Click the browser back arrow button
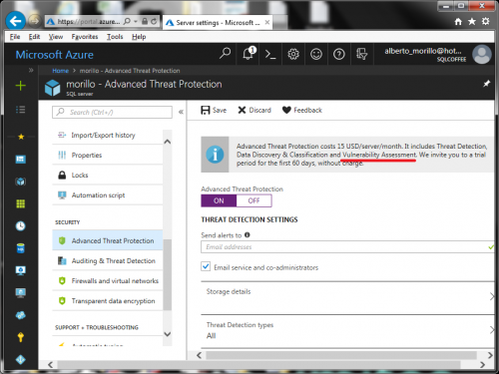The width and height of the screenshot is (499, 374). 15,21
